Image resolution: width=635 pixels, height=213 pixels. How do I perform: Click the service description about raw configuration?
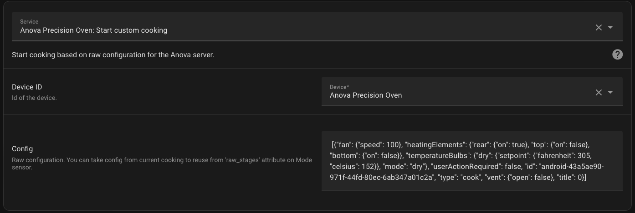(x=113, y=55)
